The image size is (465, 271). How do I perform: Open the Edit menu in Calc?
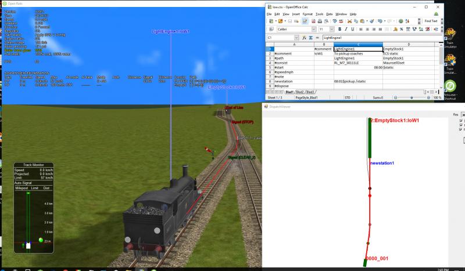tap(277, 14)
